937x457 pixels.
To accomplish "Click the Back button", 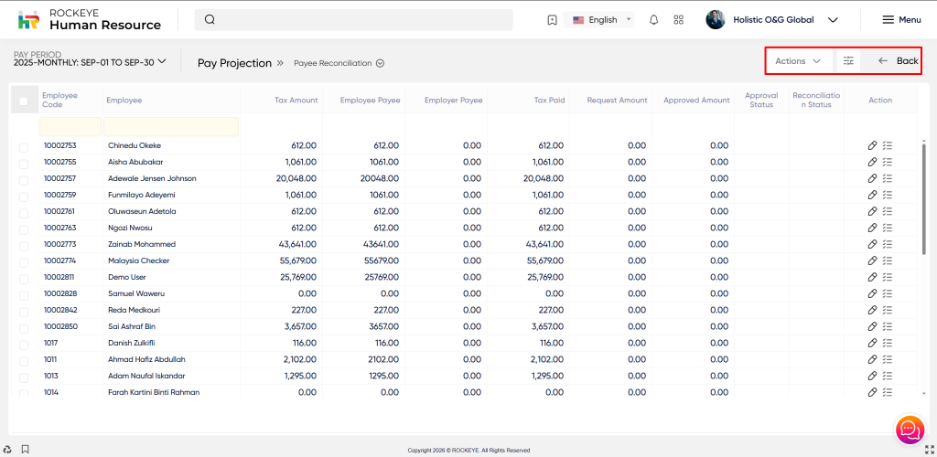I will pyautogui.click(x=898, y=61).
